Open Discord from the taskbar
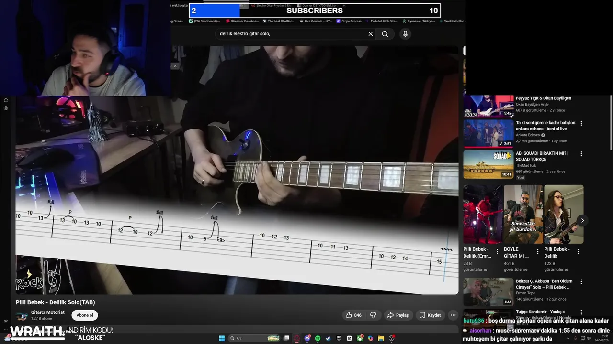The width and height of the screenshot is (613, 344). click(x=307, y=338)
